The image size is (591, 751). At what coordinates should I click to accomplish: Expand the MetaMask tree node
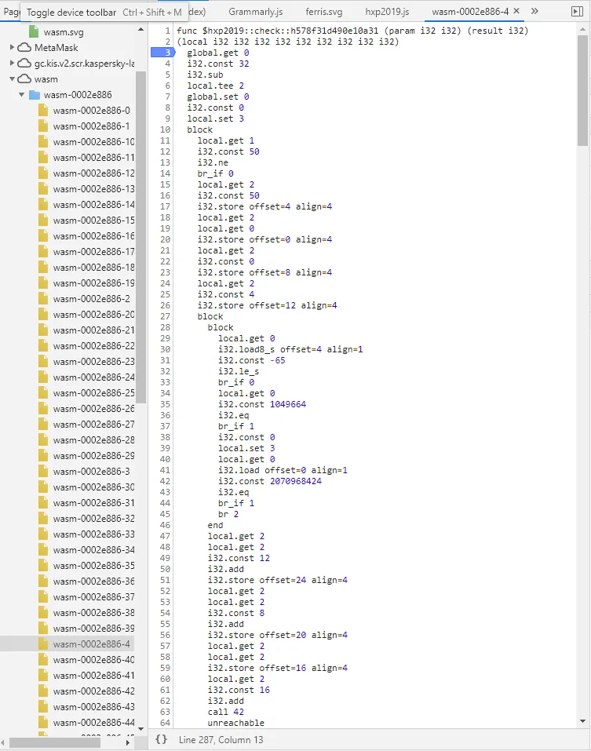coord(12,47)
